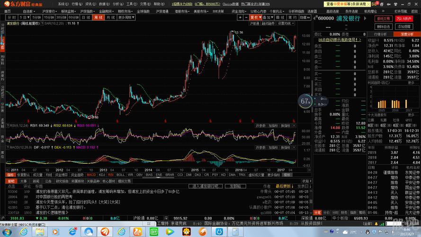Open SAR indicator help question mark
The image size is (421, 237).
(x=42, y=23)
